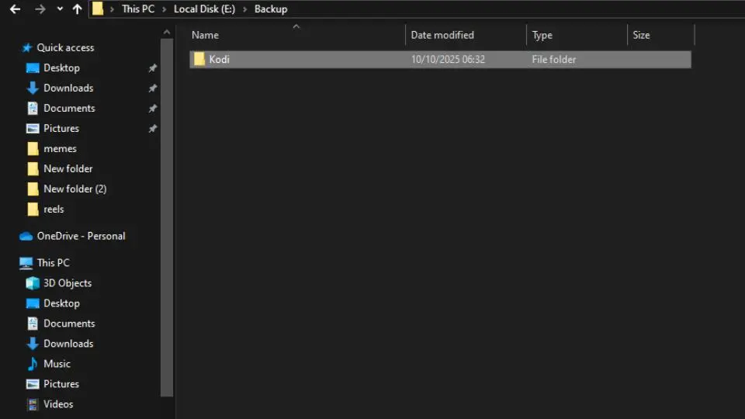Sort by Date modified column header
Viewport: 745px width, 419px height.
point(442,35)
